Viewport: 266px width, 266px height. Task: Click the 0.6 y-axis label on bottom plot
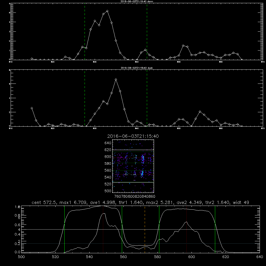tap(18, 225)
